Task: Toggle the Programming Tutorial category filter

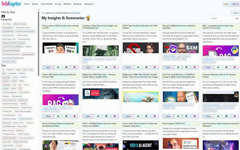Action: click(x=22, y=28)
